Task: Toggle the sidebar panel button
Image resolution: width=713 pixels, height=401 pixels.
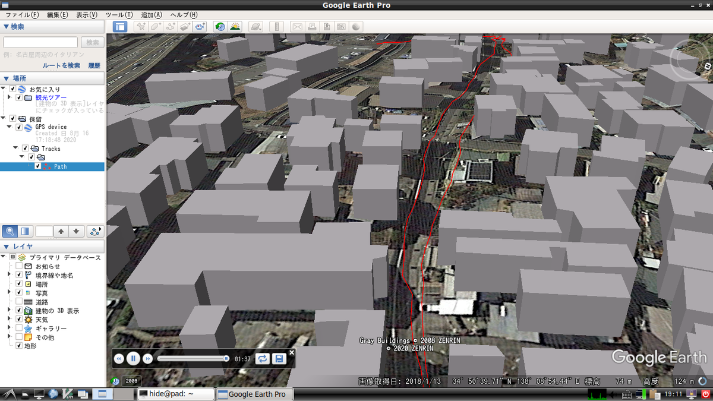Action: pos(119,26)
